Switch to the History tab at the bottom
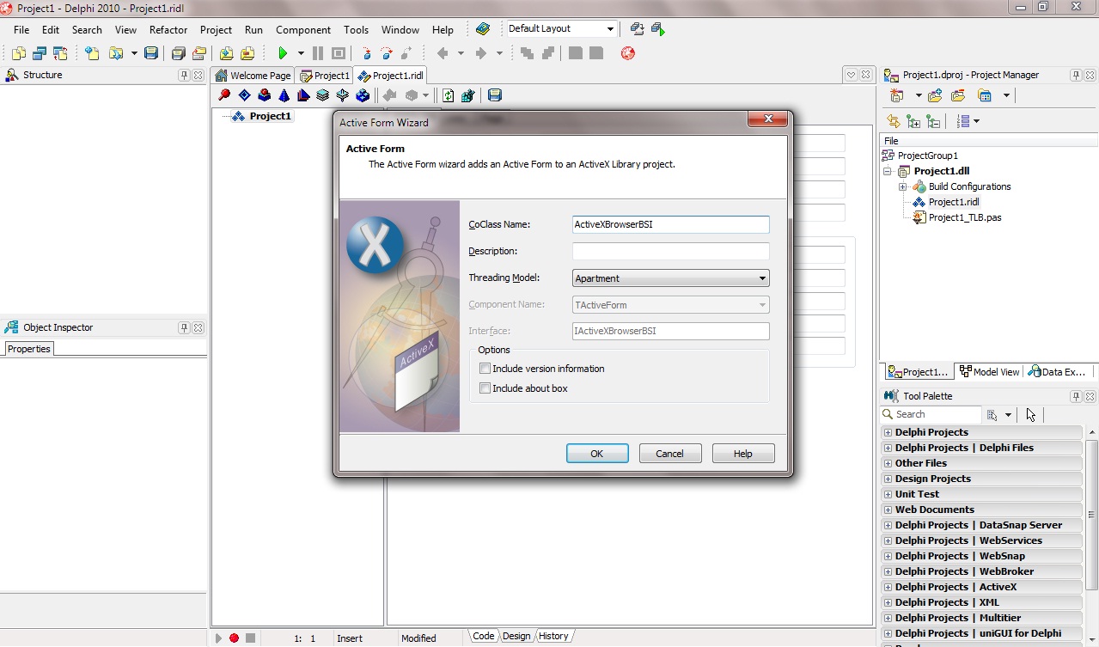This screenshot has height=647, width=1099. [x=553, y=636]
